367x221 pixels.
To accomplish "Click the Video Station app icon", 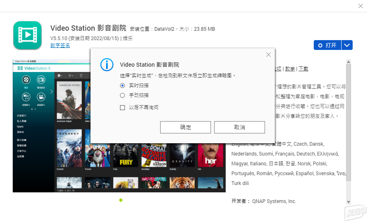I will coord(27,35).
